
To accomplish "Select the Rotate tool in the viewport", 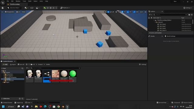I will [x=111, y=12].
